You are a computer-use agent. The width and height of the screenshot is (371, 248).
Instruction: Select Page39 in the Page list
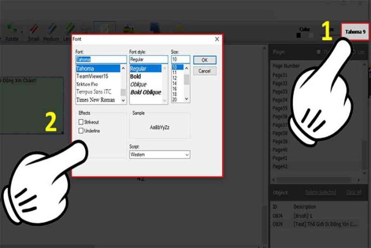coord(280,142)
